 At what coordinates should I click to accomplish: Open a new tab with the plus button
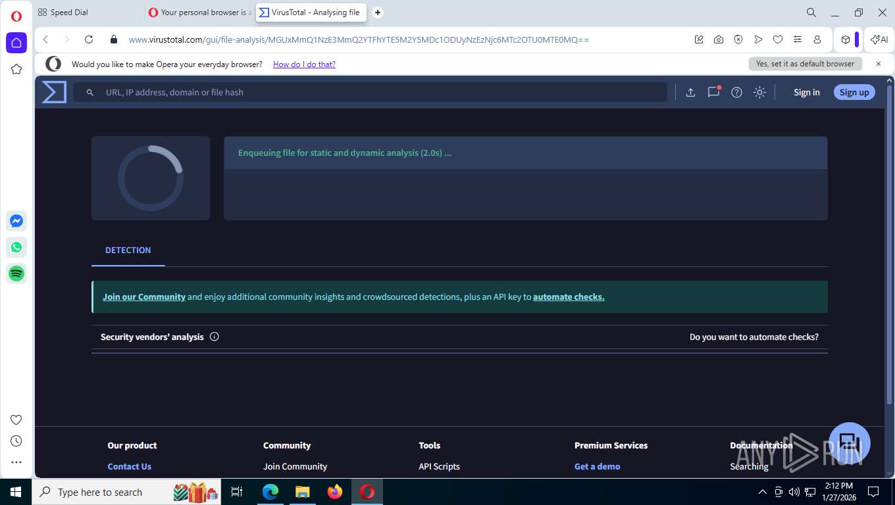tap(378, 12)
